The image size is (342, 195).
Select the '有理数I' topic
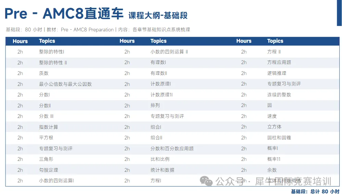[x=158, y=62]
